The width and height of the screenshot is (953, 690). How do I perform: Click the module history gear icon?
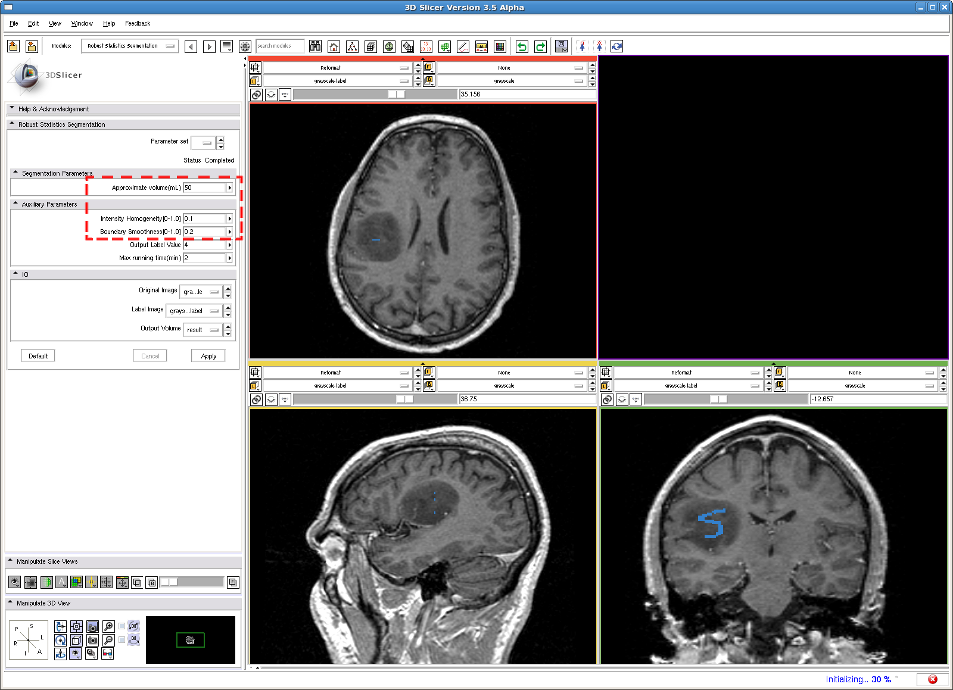click(x=245, y=46)
